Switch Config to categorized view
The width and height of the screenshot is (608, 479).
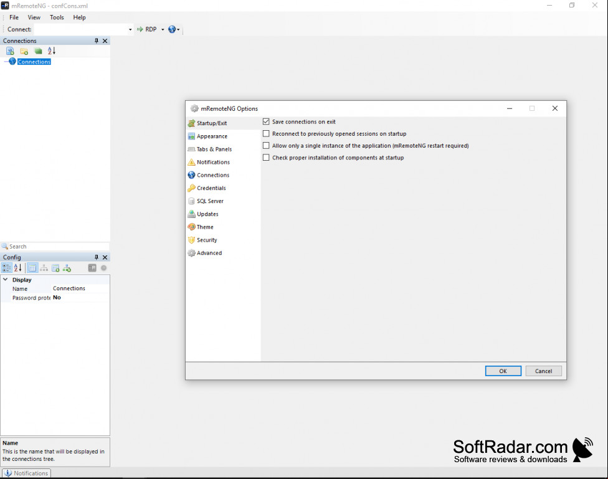pos(7,268)
